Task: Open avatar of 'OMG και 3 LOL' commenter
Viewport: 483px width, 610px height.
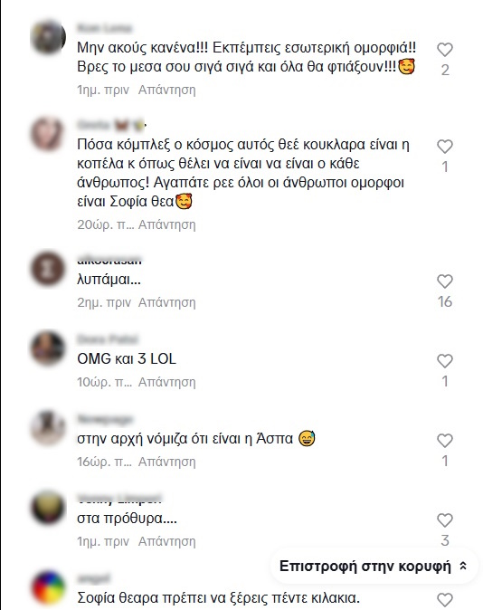Action: [x=48, y=348]
